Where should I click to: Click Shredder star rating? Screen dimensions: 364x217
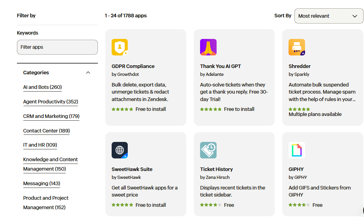click(x=299, y=109)
